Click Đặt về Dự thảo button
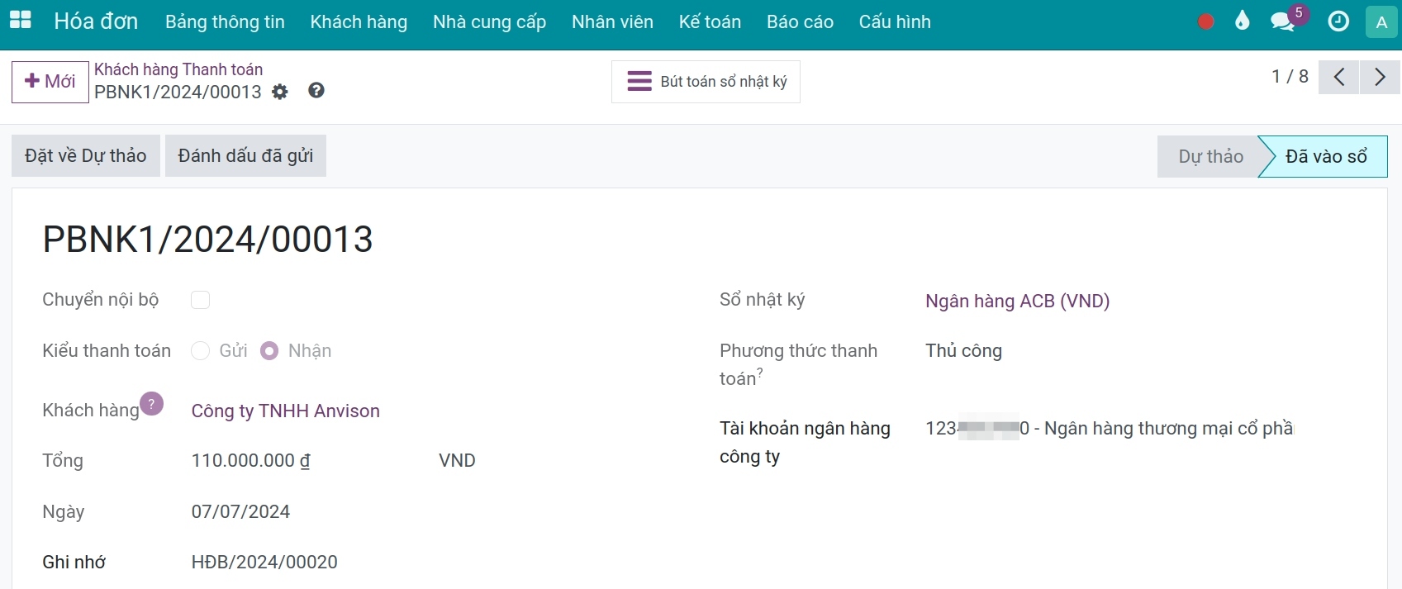 (86, 155)
